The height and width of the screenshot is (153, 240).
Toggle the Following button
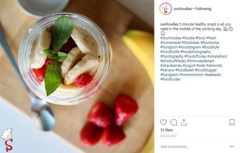[x=203, y=9]
